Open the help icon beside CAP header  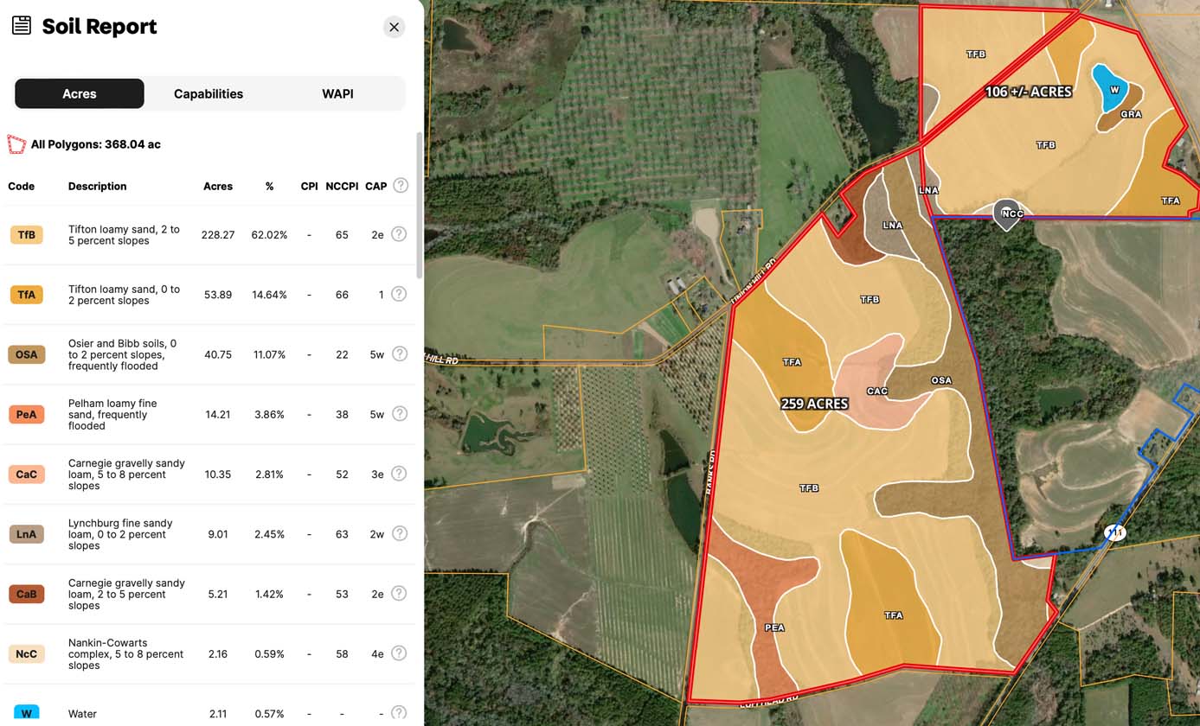(400, 185)
